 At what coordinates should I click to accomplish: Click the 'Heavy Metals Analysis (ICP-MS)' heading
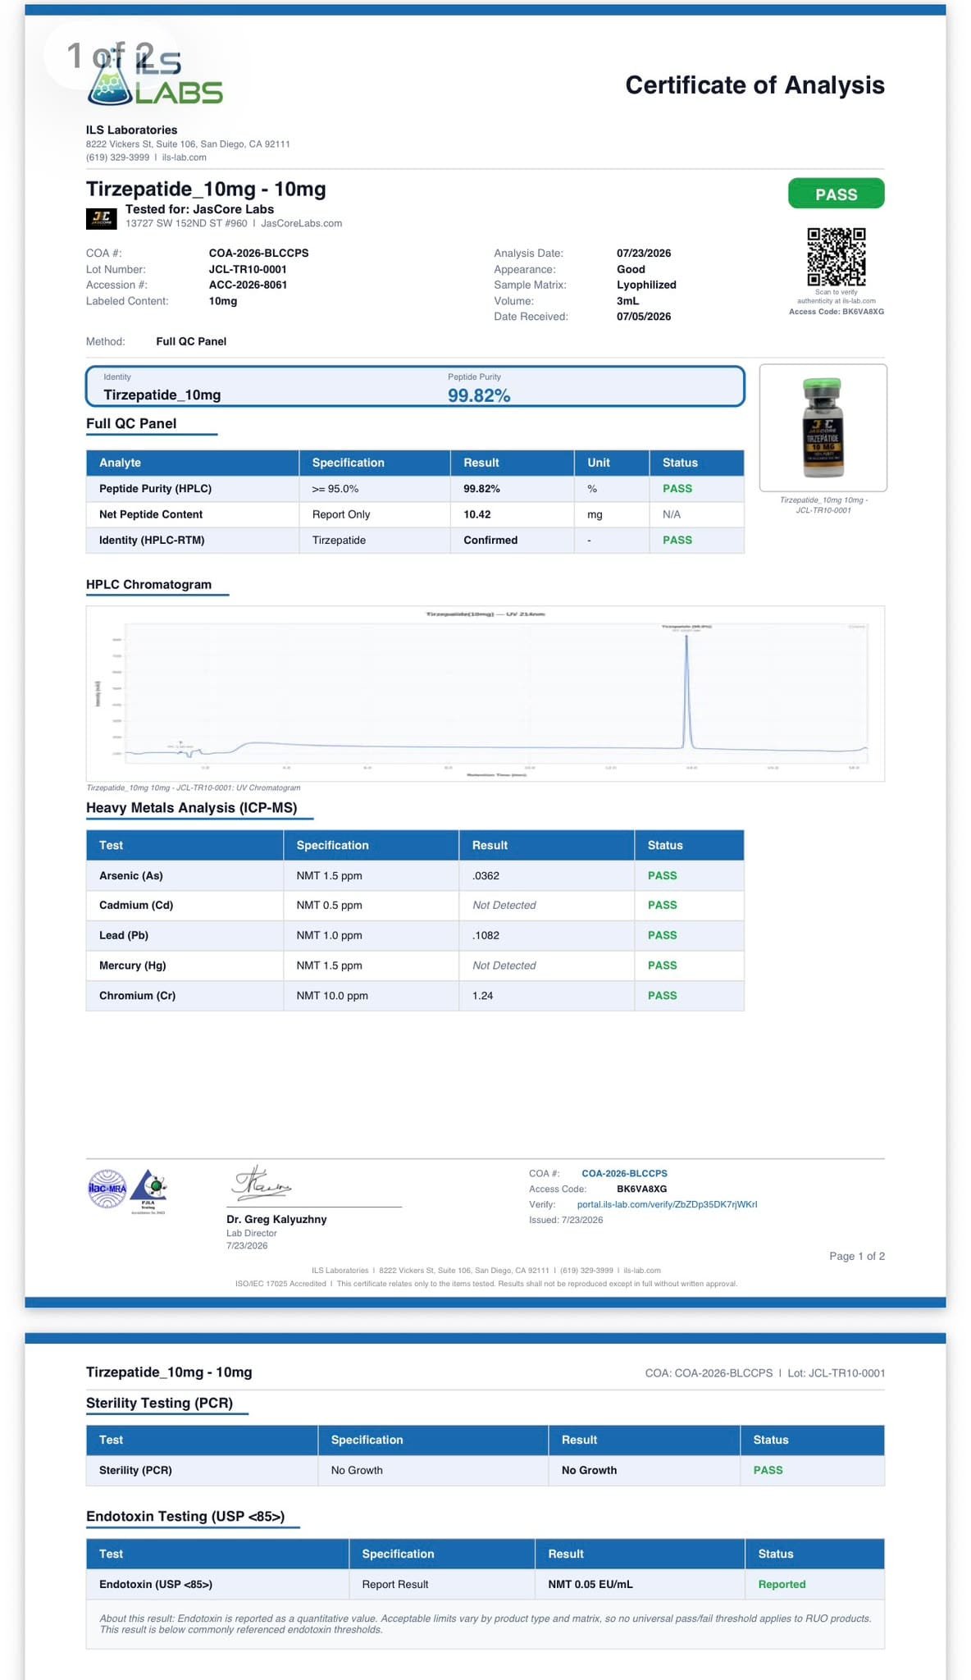click(191, 807)
